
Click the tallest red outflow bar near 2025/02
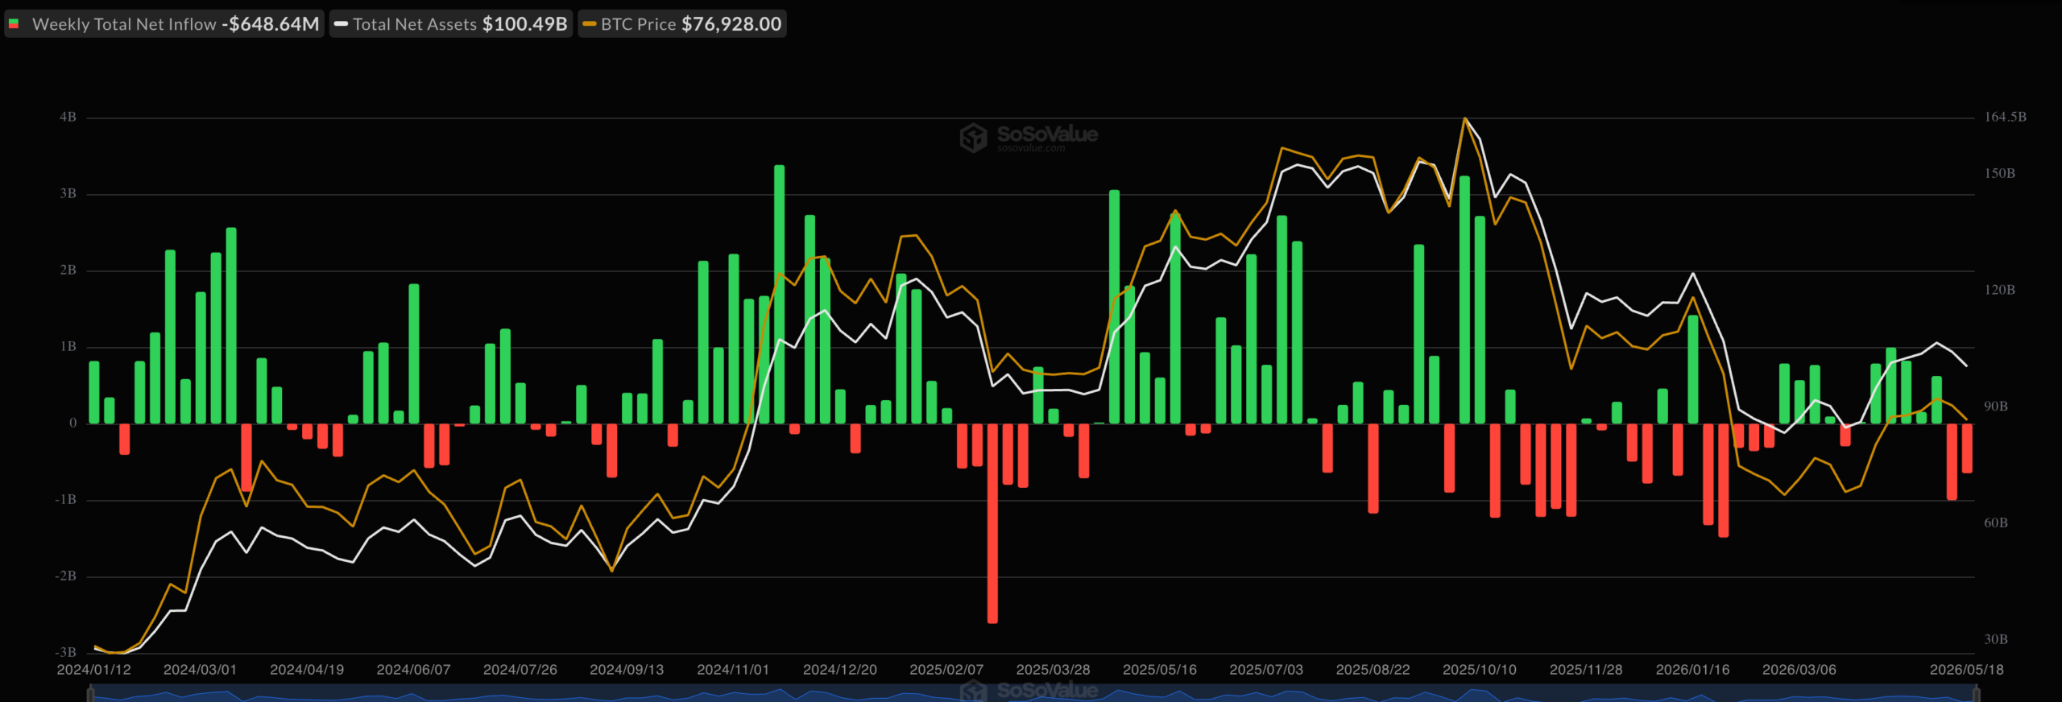tap(992, 522)
